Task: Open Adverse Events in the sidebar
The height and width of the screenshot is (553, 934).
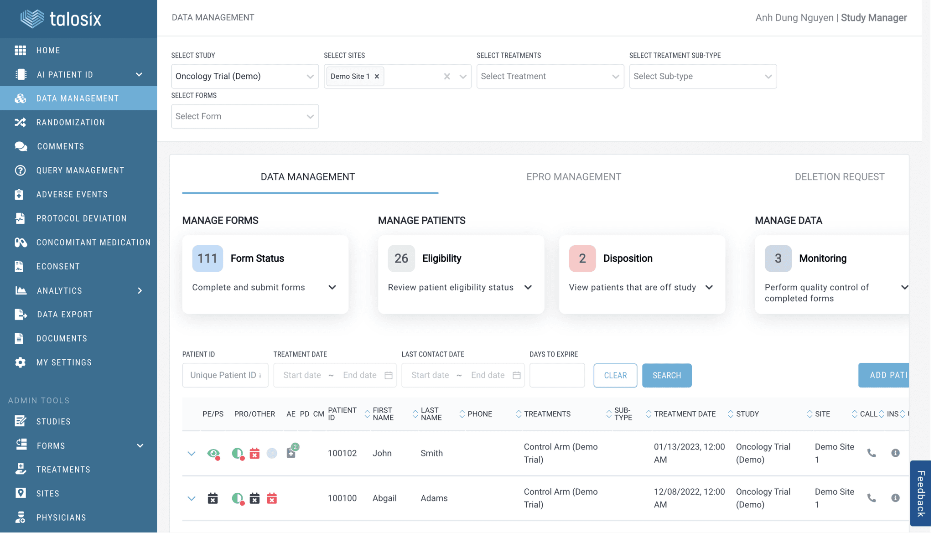Action: click(x=72, y=194)
